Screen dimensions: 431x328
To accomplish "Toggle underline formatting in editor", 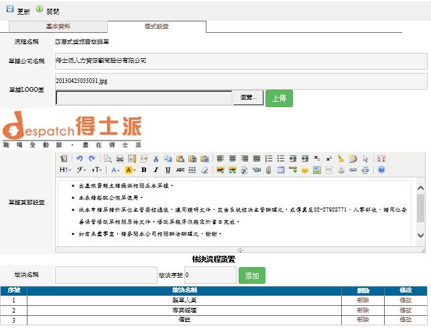I will [x=167, y=170].
